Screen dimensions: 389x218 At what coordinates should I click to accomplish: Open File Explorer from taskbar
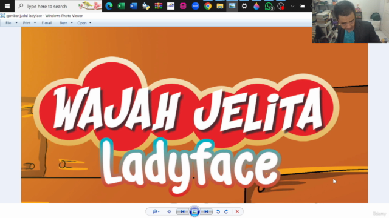[x=220, y=6]
